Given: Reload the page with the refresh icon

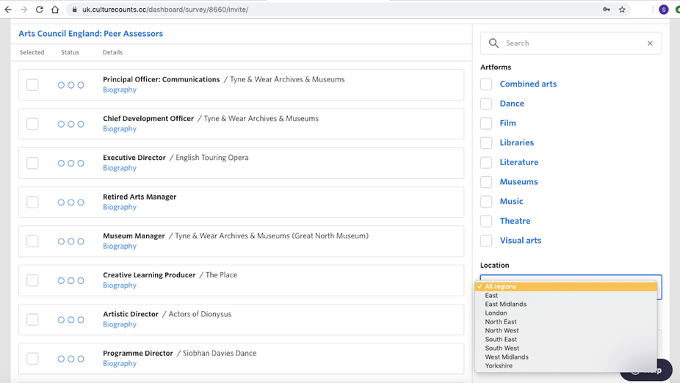Looking at the screenshot, I should [39, 10].
